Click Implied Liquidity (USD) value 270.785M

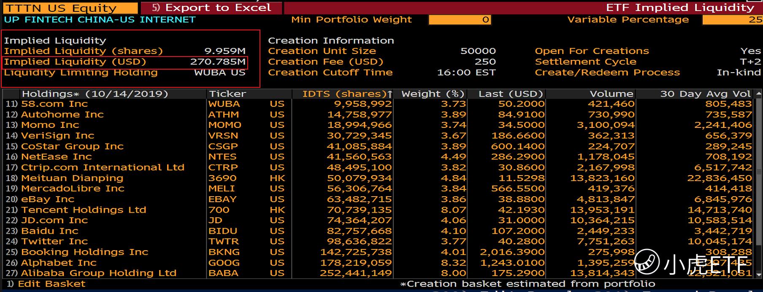click(x=218, y=62)
